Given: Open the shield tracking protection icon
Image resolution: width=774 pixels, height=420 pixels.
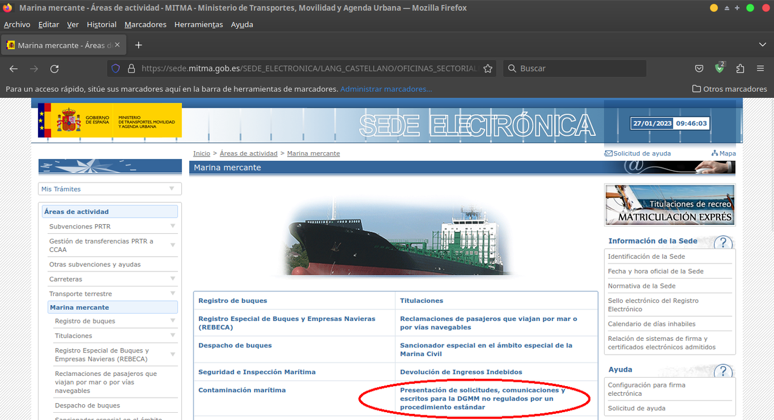Looking at the screenshot, I should tap(115, 68).
